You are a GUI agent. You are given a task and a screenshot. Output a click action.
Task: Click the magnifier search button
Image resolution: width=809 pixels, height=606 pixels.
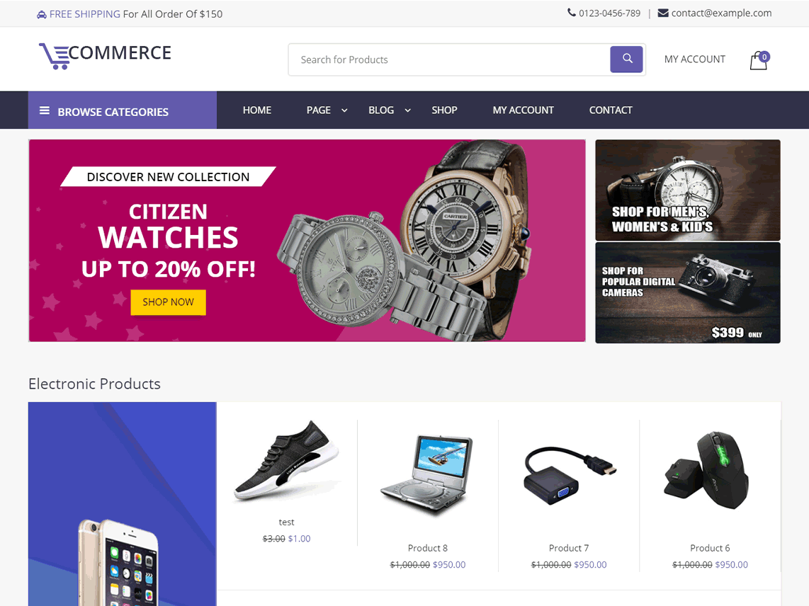click(x=626, y=59)
